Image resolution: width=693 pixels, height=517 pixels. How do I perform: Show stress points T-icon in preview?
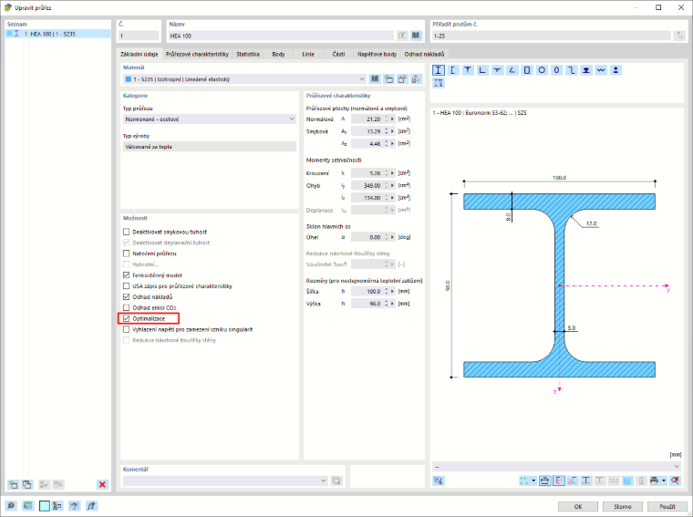pyautogui.click(x=586, y=481)
